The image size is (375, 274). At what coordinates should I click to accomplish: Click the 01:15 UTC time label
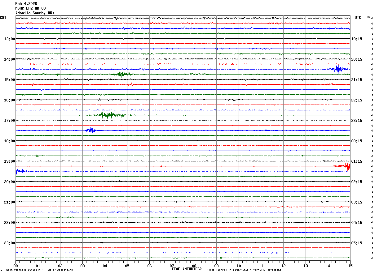[x=357, y=161]
